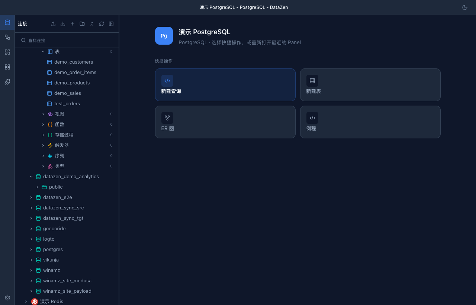476x305 pixels.
Task: Select the test_orders table
Action: pyautogui.click(x=67, y=104)
